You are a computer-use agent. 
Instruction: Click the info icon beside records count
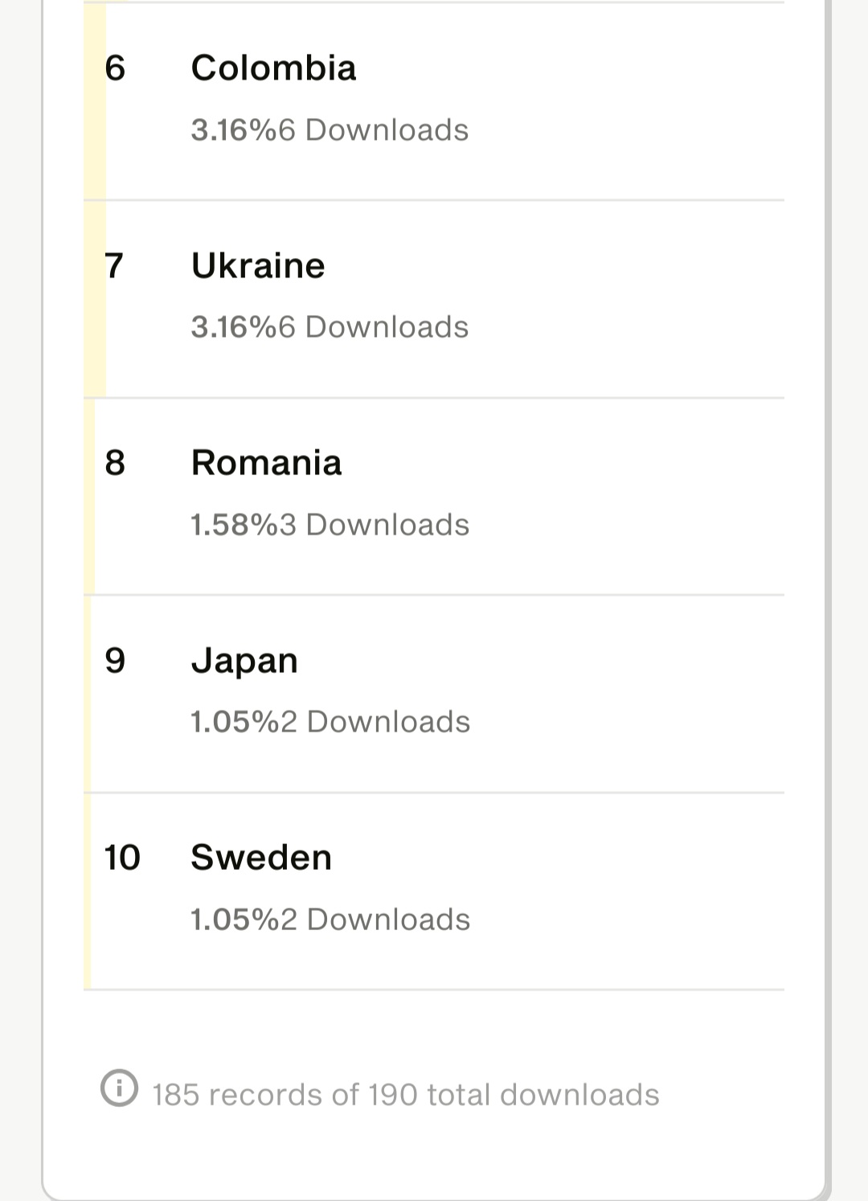(x=119, y=1088)
